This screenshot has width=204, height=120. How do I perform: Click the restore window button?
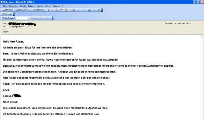198,2
